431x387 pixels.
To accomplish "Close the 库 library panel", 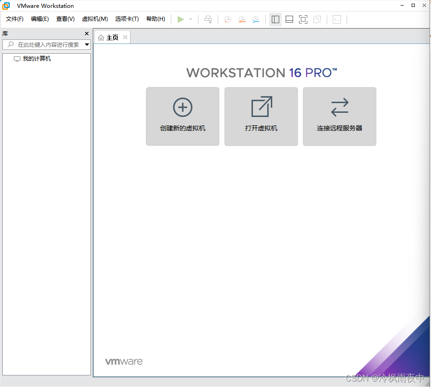I will pos(87,33).
